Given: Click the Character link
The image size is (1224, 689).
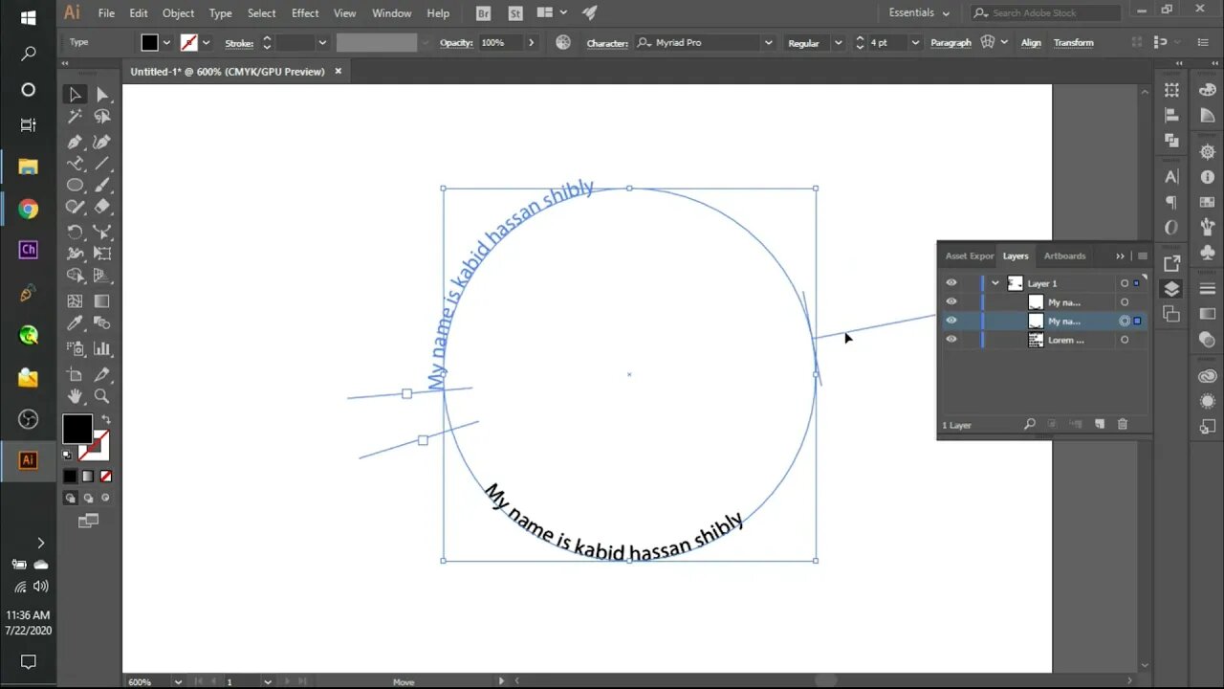Looking at the screenshot, I should tap(607, 43).
